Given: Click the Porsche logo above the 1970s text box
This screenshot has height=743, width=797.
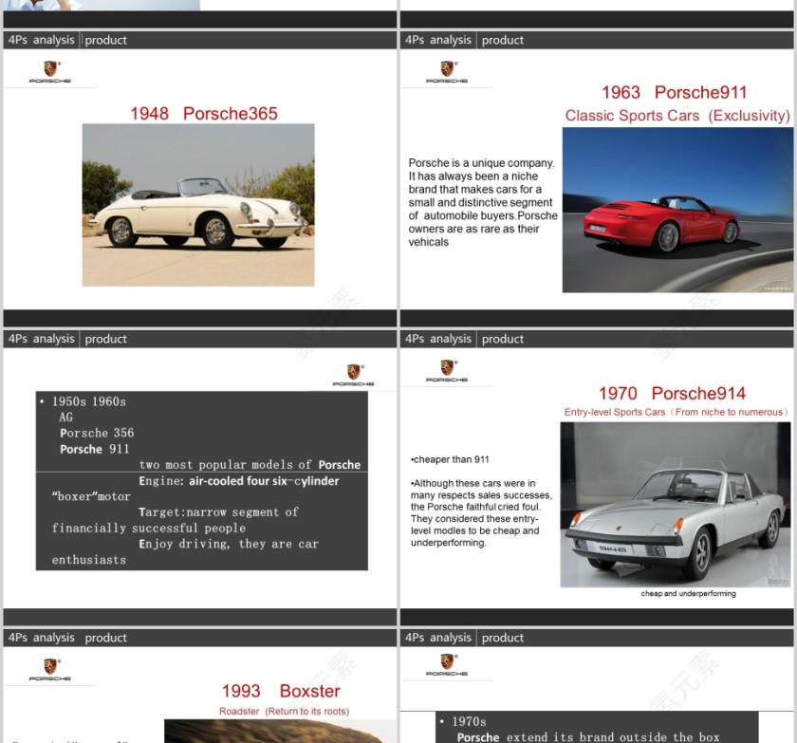Looking at the screenshot, I should point(447,665).
